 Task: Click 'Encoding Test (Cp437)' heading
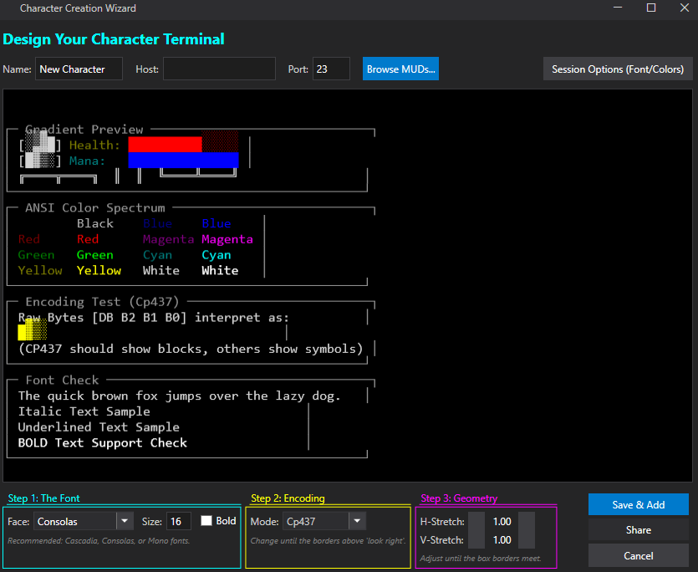[102, 302]
